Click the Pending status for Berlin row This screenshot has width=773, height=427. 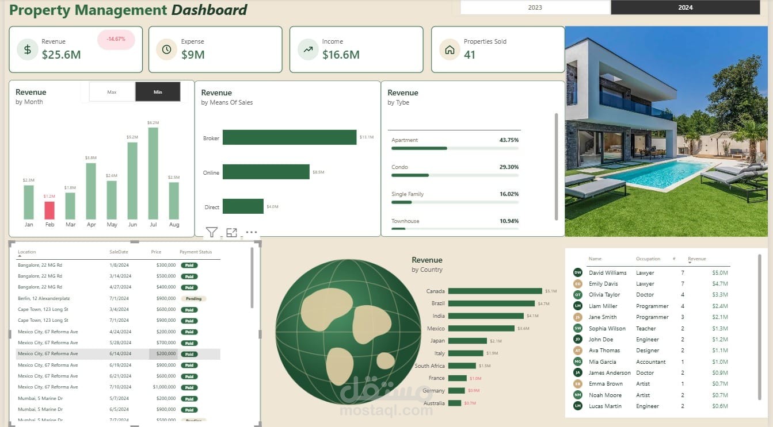[193, 299]
